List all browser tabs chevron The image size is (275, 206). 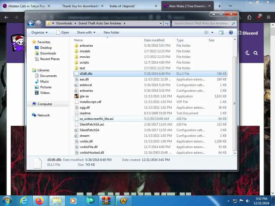point(230,6)
